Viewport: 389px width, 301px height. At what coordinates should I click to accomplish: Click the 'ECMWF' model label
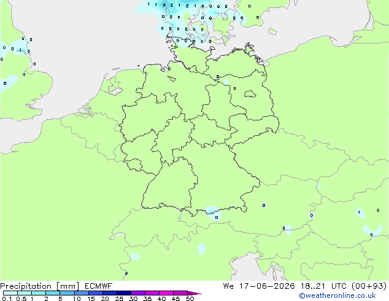(99, 286)
